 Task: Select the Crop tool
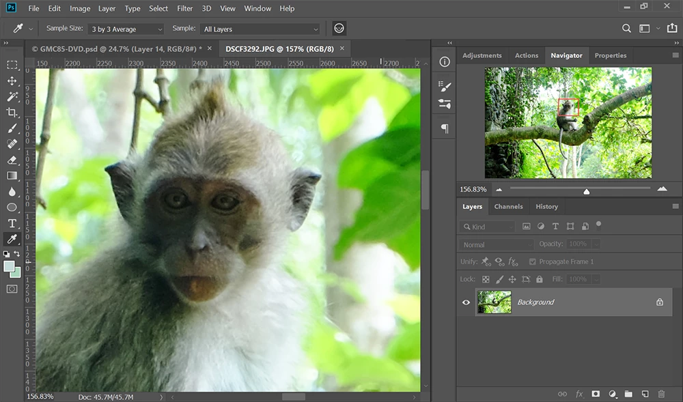click(12, 113)
